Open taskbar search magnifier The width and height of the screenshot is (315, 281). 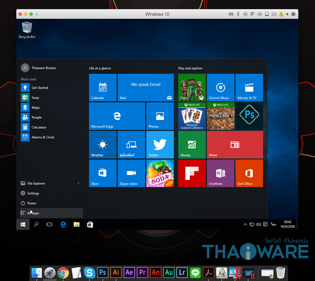click(x=36, y=224)
